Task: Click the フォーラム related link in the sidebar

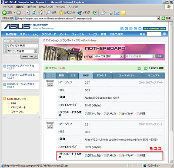Action: click(17, 112)
